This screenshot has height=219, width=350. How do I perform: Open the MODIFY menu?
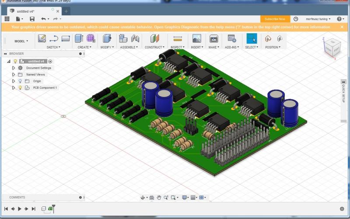click(107, 47)
